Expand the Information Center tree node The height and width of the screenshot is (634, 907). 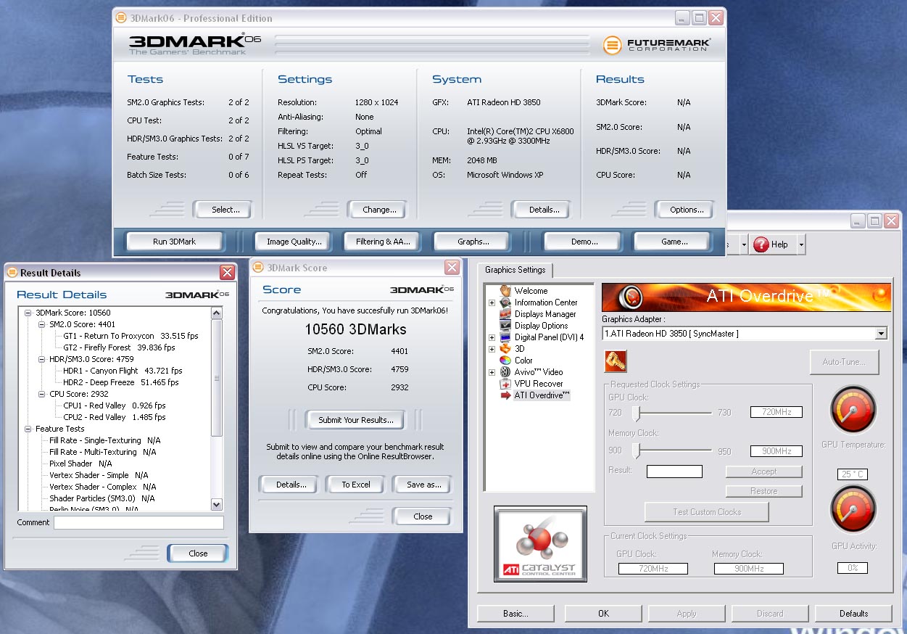[492, 302]
